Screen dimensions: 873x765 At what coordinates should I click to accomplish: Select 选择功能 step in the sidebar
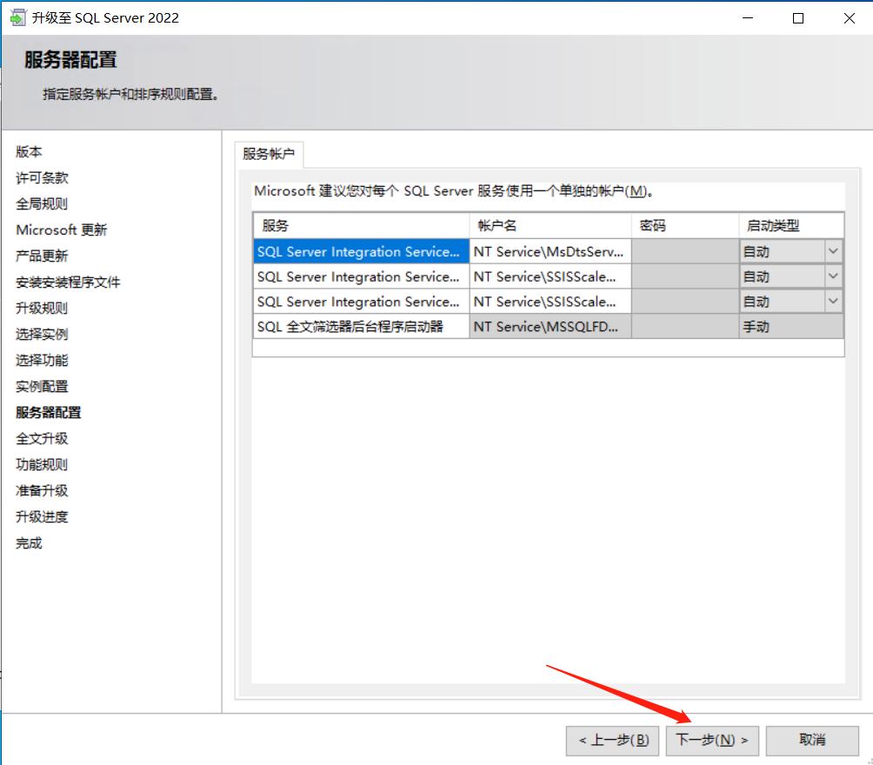42,360
